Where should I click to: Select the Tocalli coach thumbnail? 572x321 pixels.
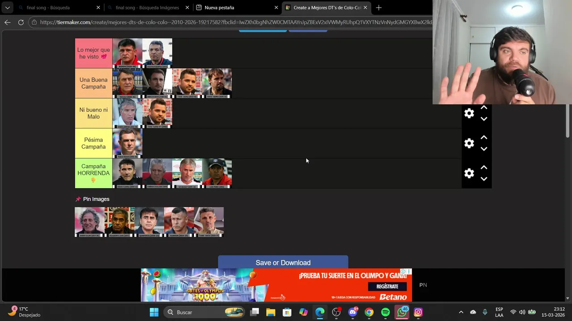point(127,83)
